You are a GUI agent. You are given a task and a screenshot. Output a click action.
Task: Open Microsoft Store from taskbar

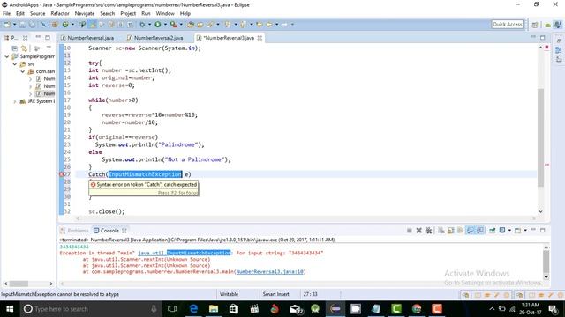(234, 309)
